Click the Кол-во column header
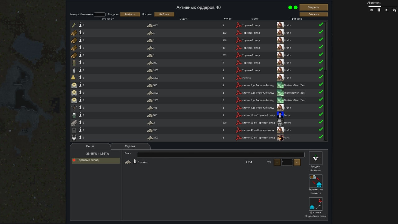This screenshot has height=224, width=398. pos(228,19)
